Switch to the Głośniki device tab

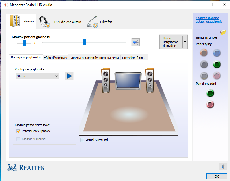coord(21,21)
